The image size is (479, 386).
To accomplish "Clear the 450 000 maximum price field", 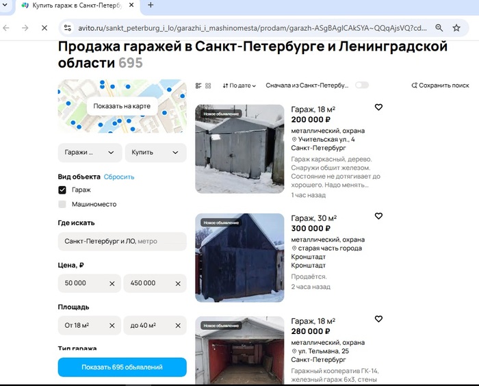I will pos(178,283).
